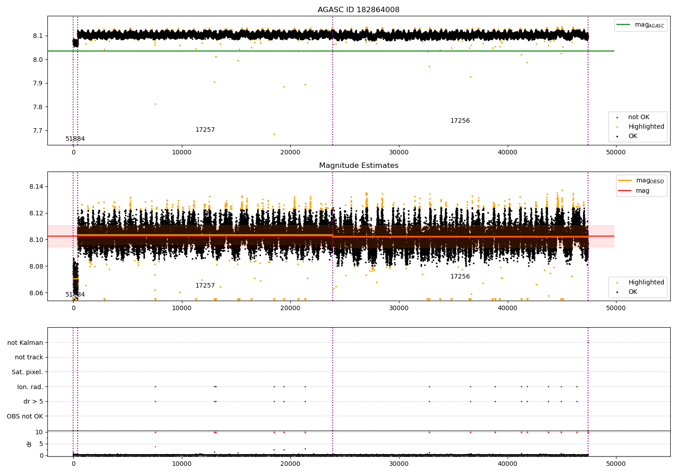Select the 'dr > 5' axis label

(x=33, y=401)
